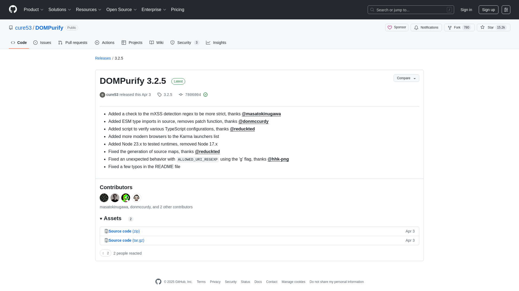519x291 pixels.
Task: Switch to the Projects tab
Action: tap(132, 43)
